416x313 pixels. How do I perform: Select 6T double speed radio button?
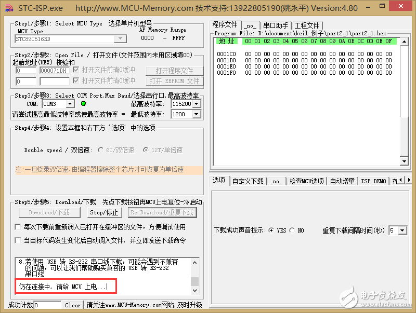coord(100,150)
